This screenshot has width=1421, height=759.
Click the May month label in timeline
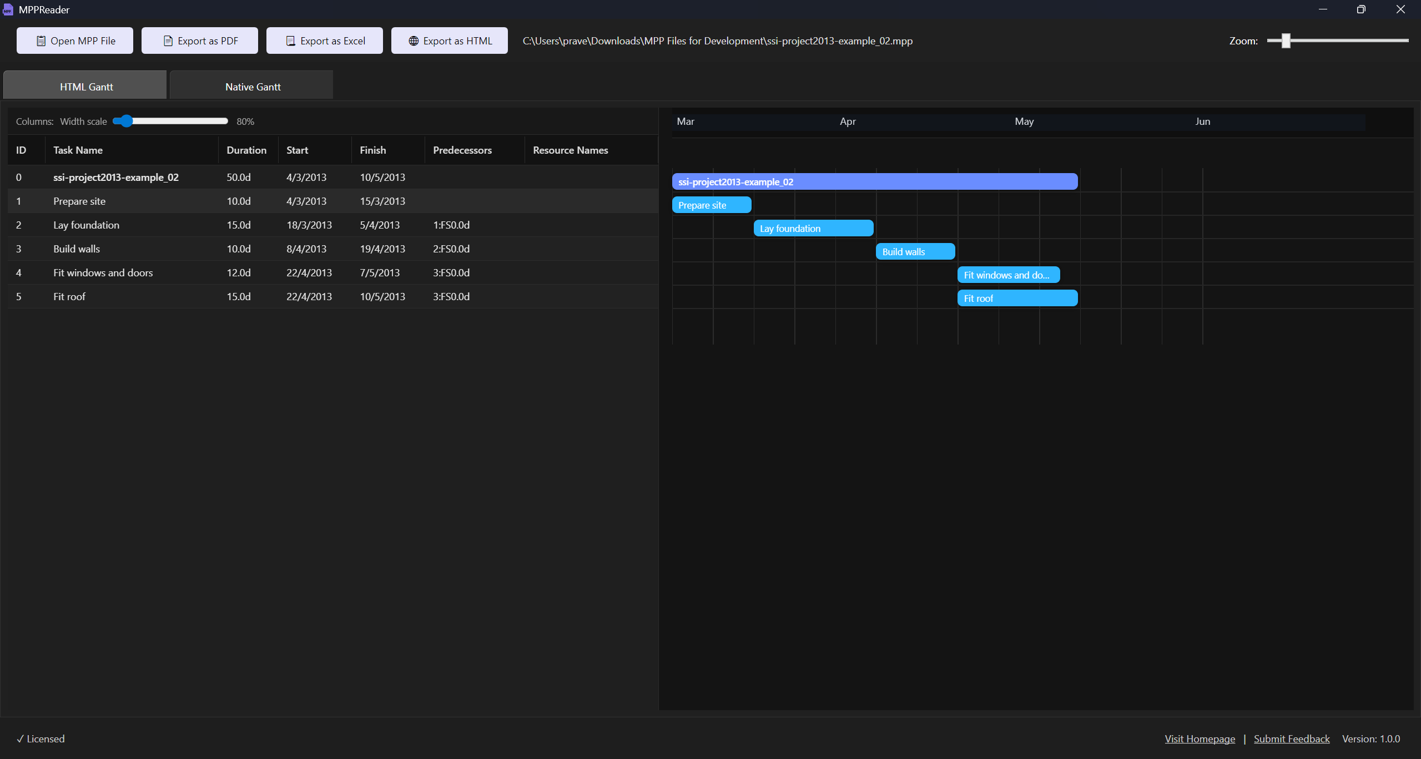point(1024,122)
